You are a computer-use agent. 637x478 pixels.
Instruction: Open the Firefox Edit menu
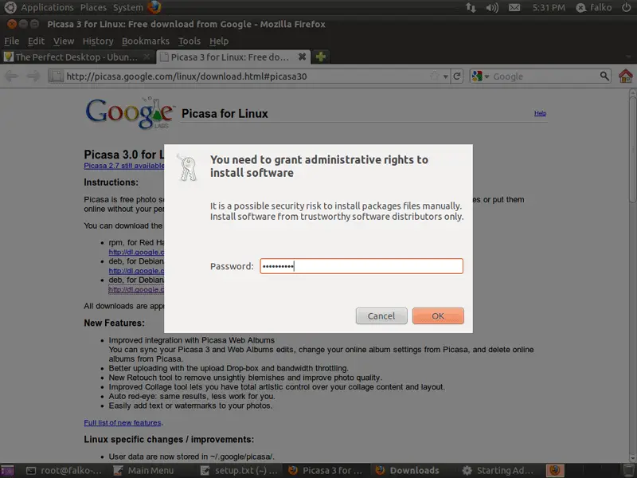(36, 41)
